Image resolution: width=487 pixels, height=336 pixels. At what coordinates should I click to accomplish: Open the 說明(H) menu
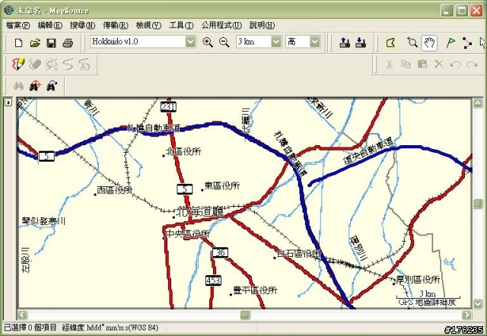coord(262,25)
